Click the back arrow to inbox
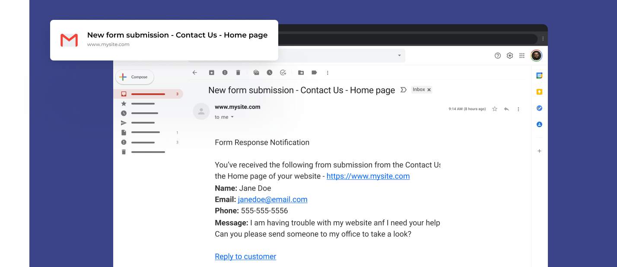The width and height of the screenshot is (617, 267). (195, 73)
